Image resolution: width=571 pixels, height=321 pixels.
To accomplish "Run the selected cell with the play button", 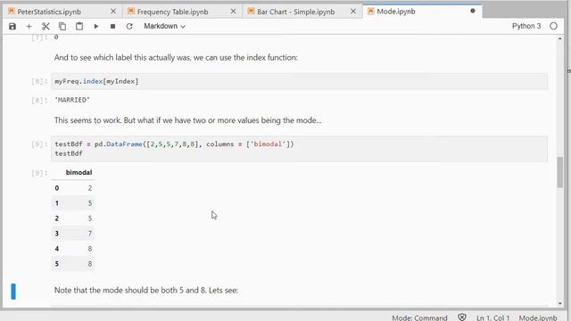I will [96, 26].
